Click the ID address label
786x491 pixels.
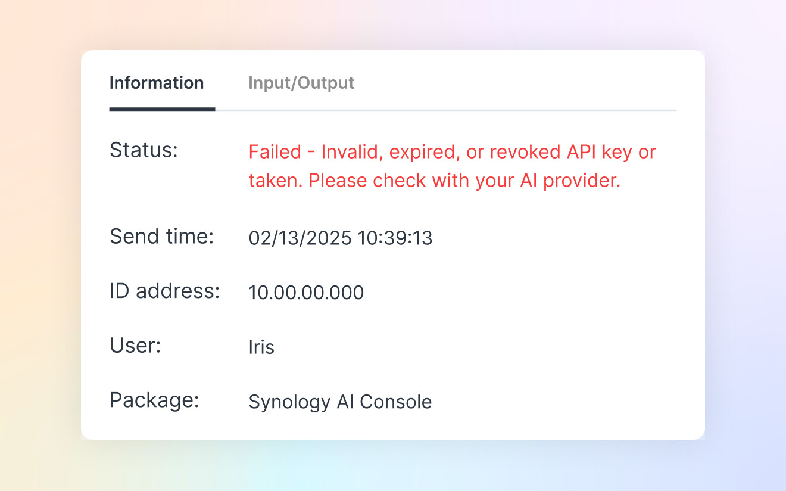tap(164, 291)
